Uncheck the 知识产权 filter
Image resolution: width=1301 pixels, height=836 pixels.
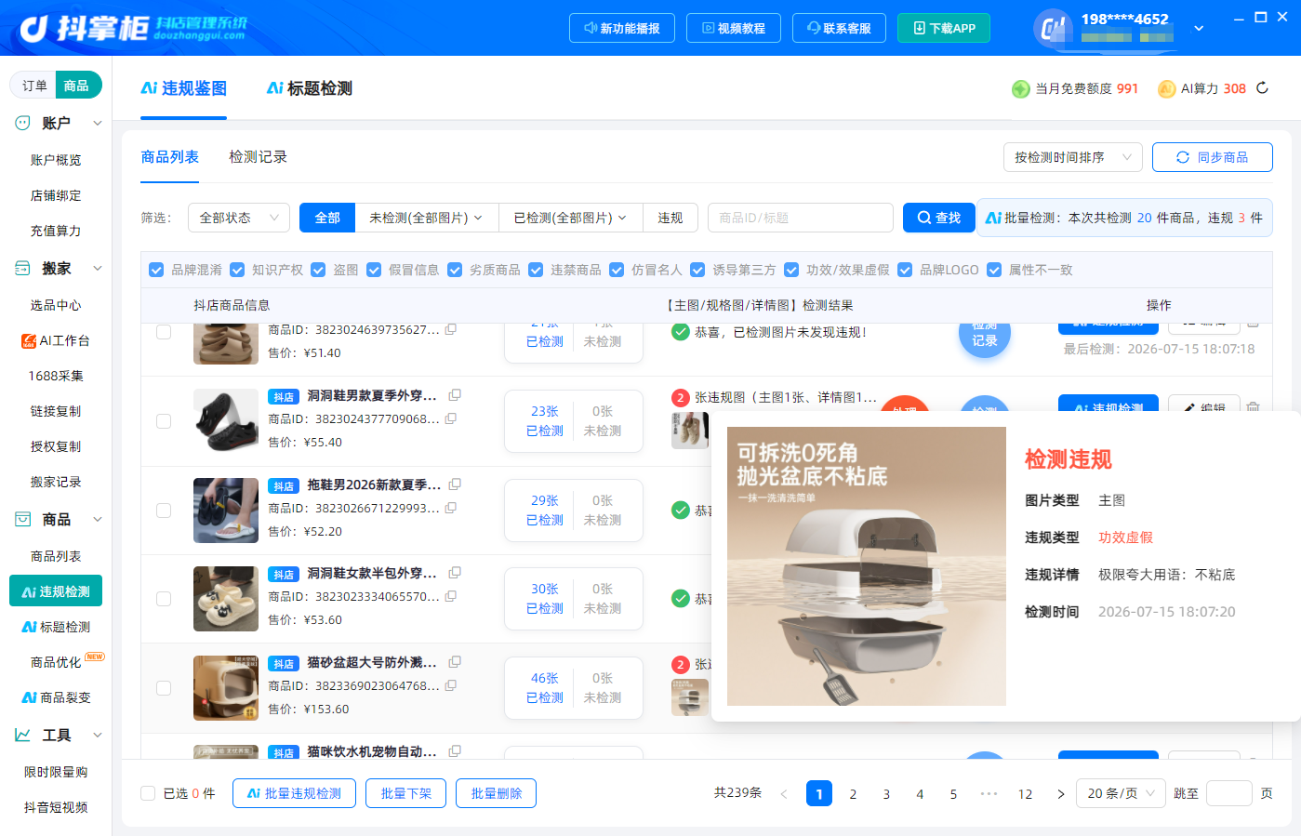coord(237,270)
